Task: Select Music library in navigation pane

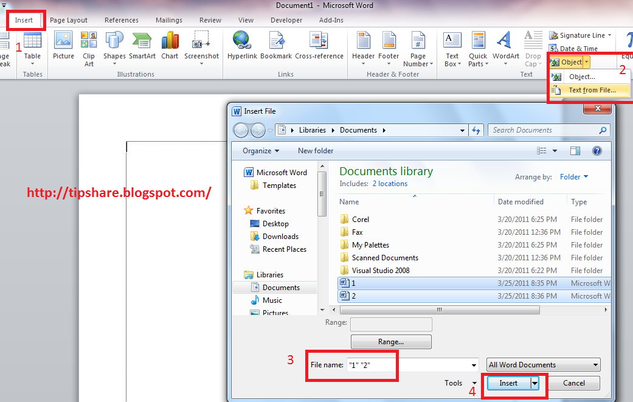Action: (267, 300)
